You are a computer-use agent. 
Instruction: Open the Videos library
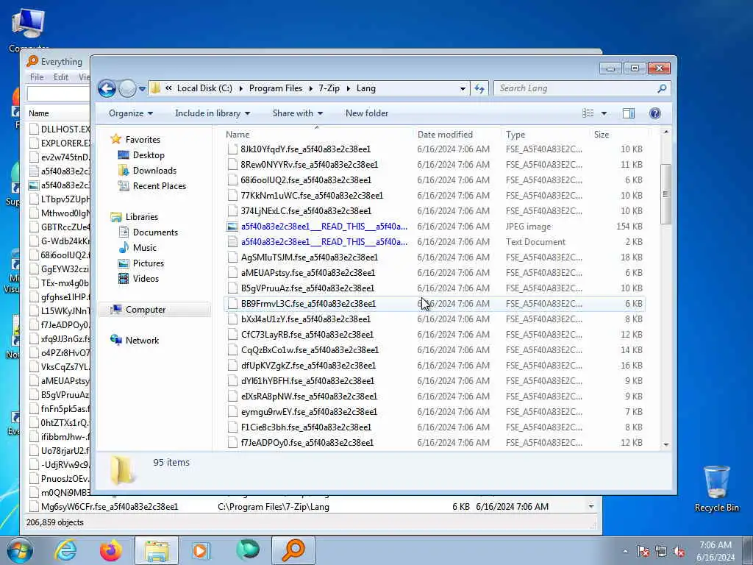pyautogui.click(x=146, y=279)
